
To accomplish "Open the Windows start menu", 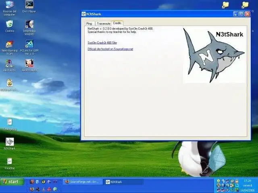I will 12,182.
